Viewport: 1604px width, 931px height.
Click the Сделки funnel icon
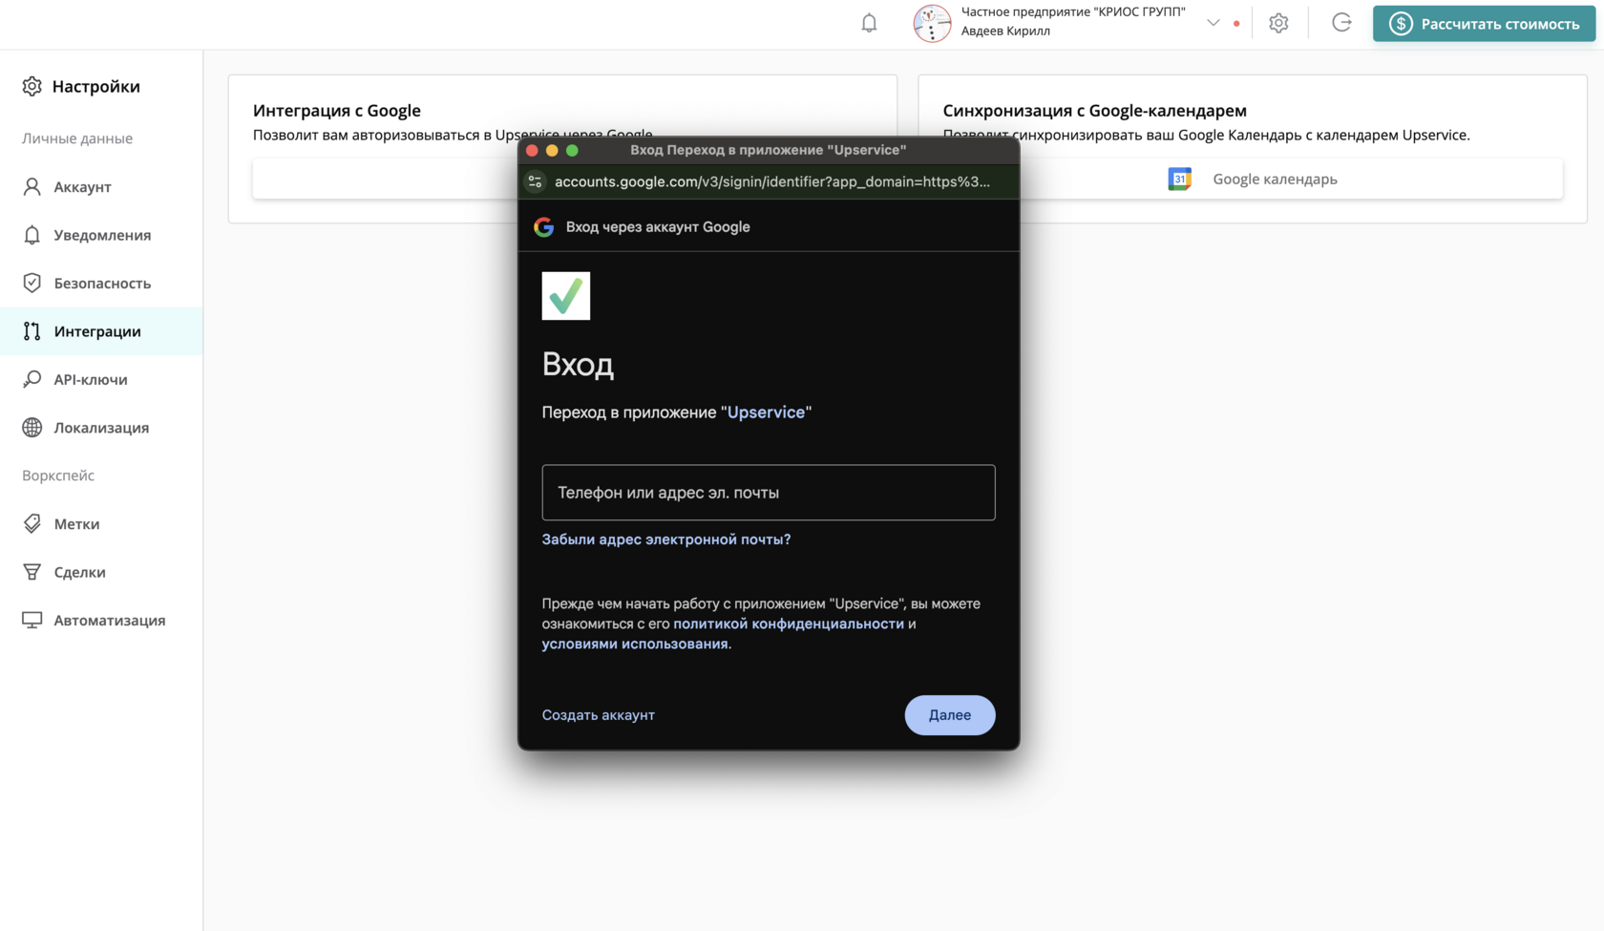click(32, 572)
